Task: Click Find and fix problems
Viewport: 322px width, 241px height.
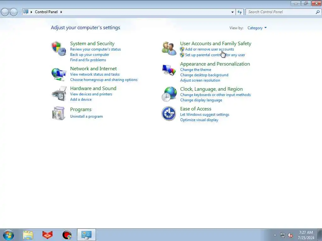Action: point(88,60)
